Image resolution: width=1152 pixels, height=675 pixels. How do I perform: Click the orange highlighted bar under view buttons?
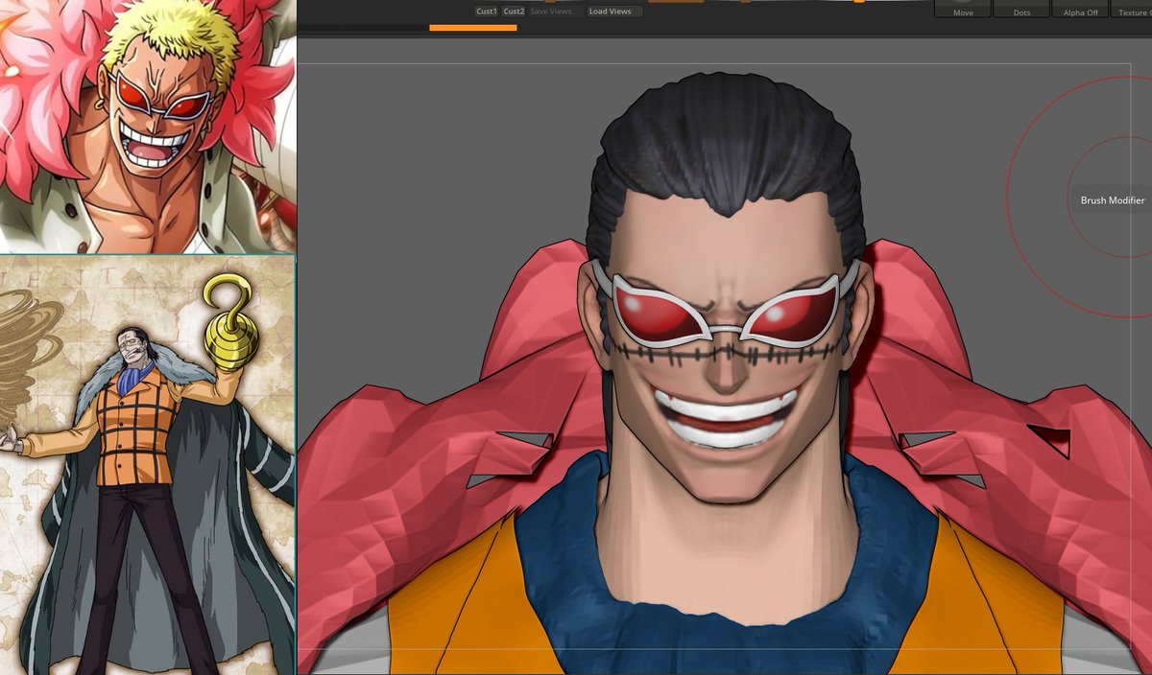[x=472, y=28]
